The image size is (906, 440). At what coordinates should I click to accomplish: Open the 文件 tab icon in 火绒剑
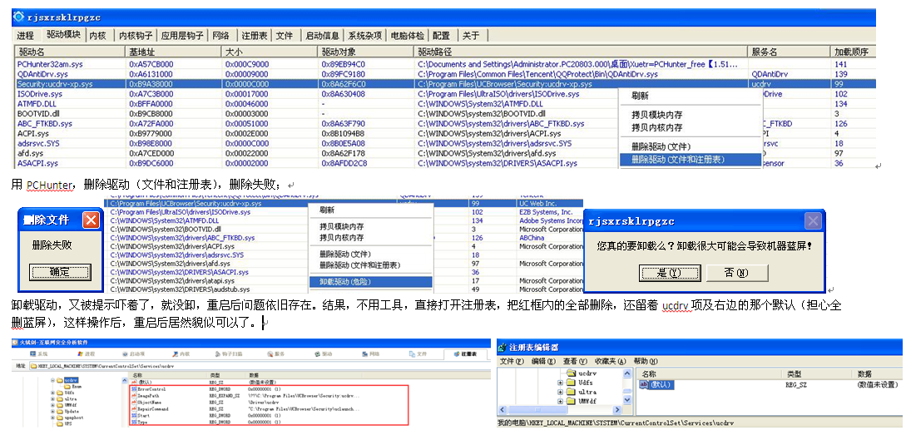pyautogui.click(x=412, y=353)
